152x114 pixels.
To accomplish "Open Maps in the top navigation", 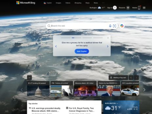I will pos(87,3).
